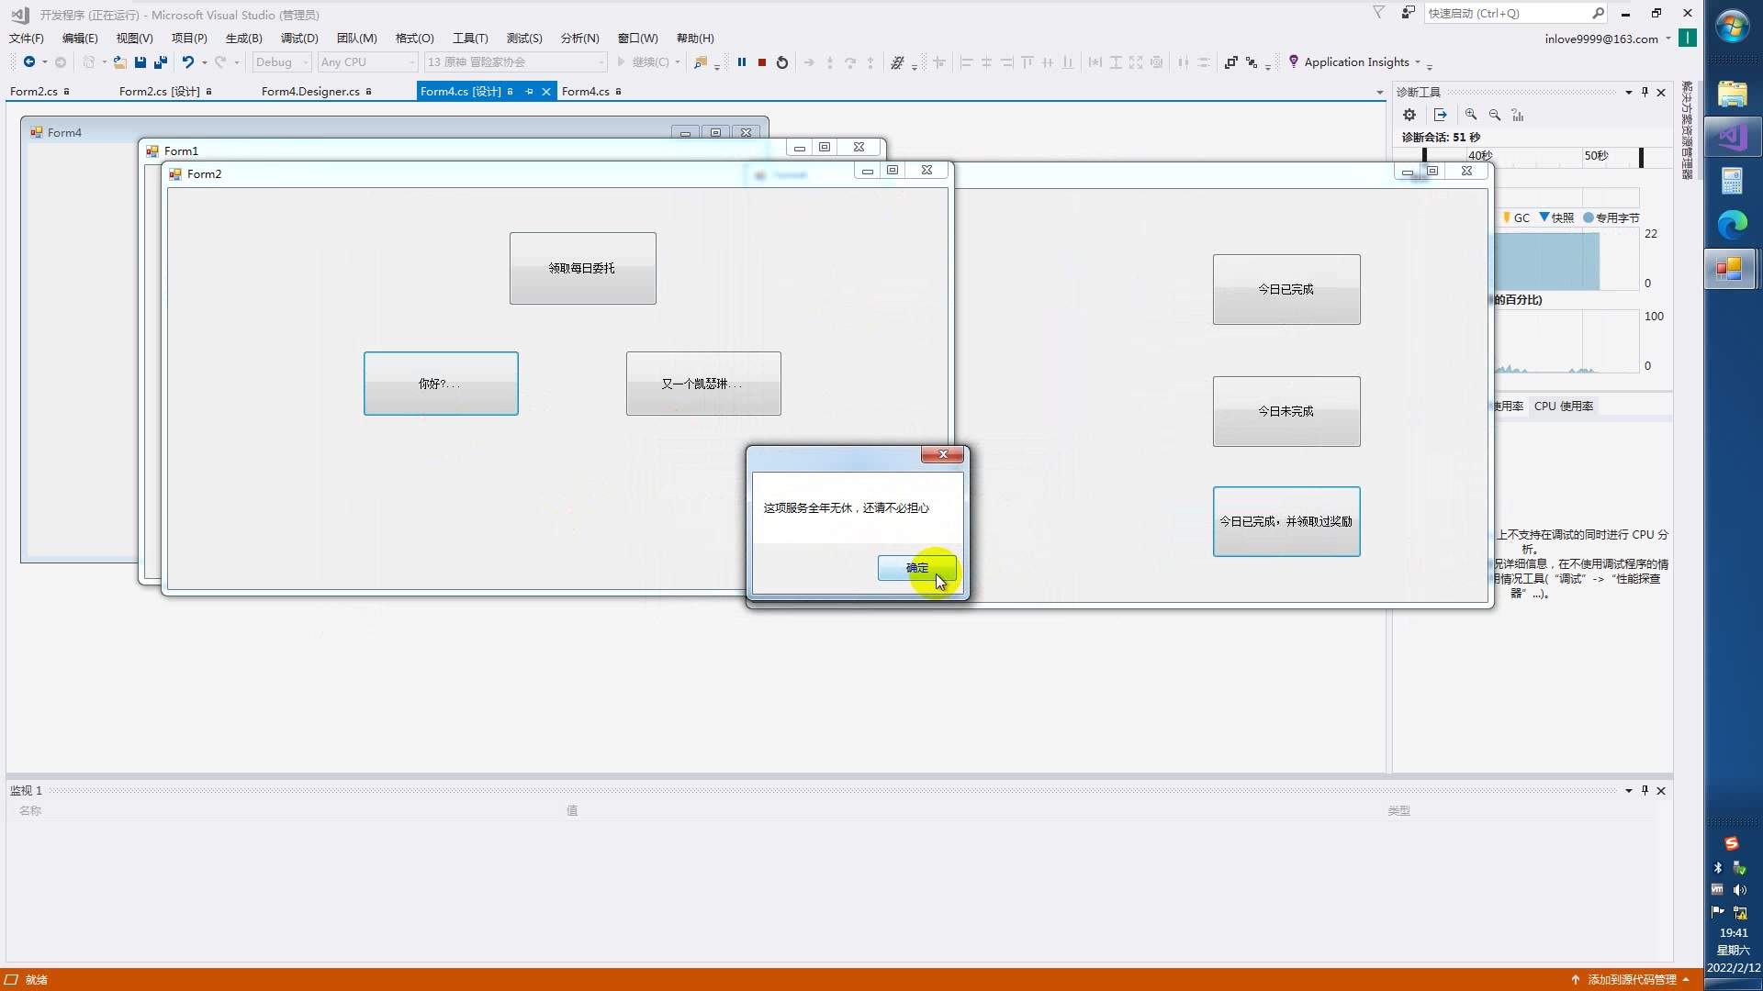Toggle auto-hide pin on Diagnostic Tools panel

(1645, 92)
